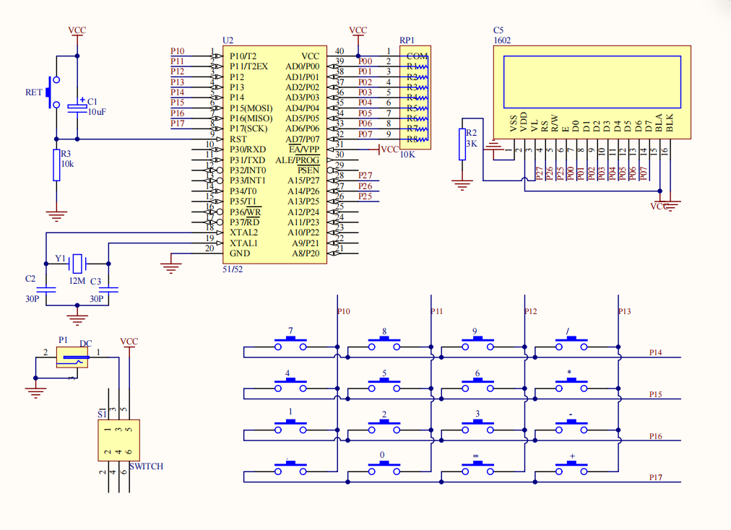
Task: Click the P11 column net label above keypad
Action: tap(437, 311)
